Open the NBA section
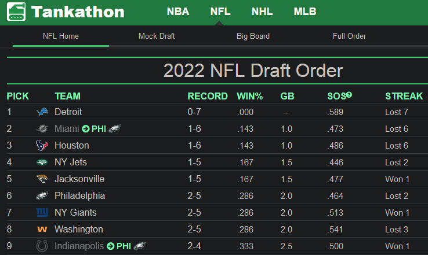 coord(177,12)
